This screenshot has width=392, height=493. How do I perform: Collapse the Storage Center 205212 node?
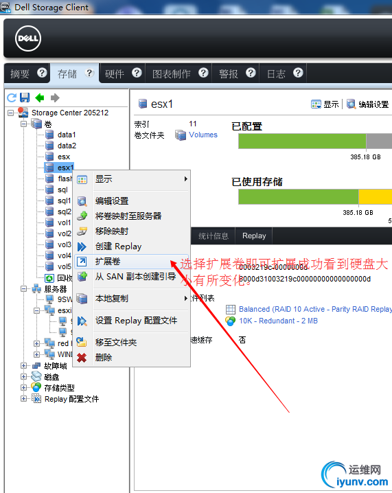pyautogui.click(x=11, y=113)
